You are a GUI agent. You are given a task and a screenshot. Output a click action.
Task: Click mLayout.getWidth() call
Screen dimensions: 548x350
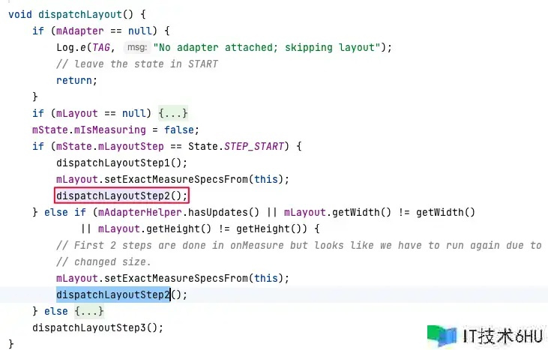click(x=337, y=212)
